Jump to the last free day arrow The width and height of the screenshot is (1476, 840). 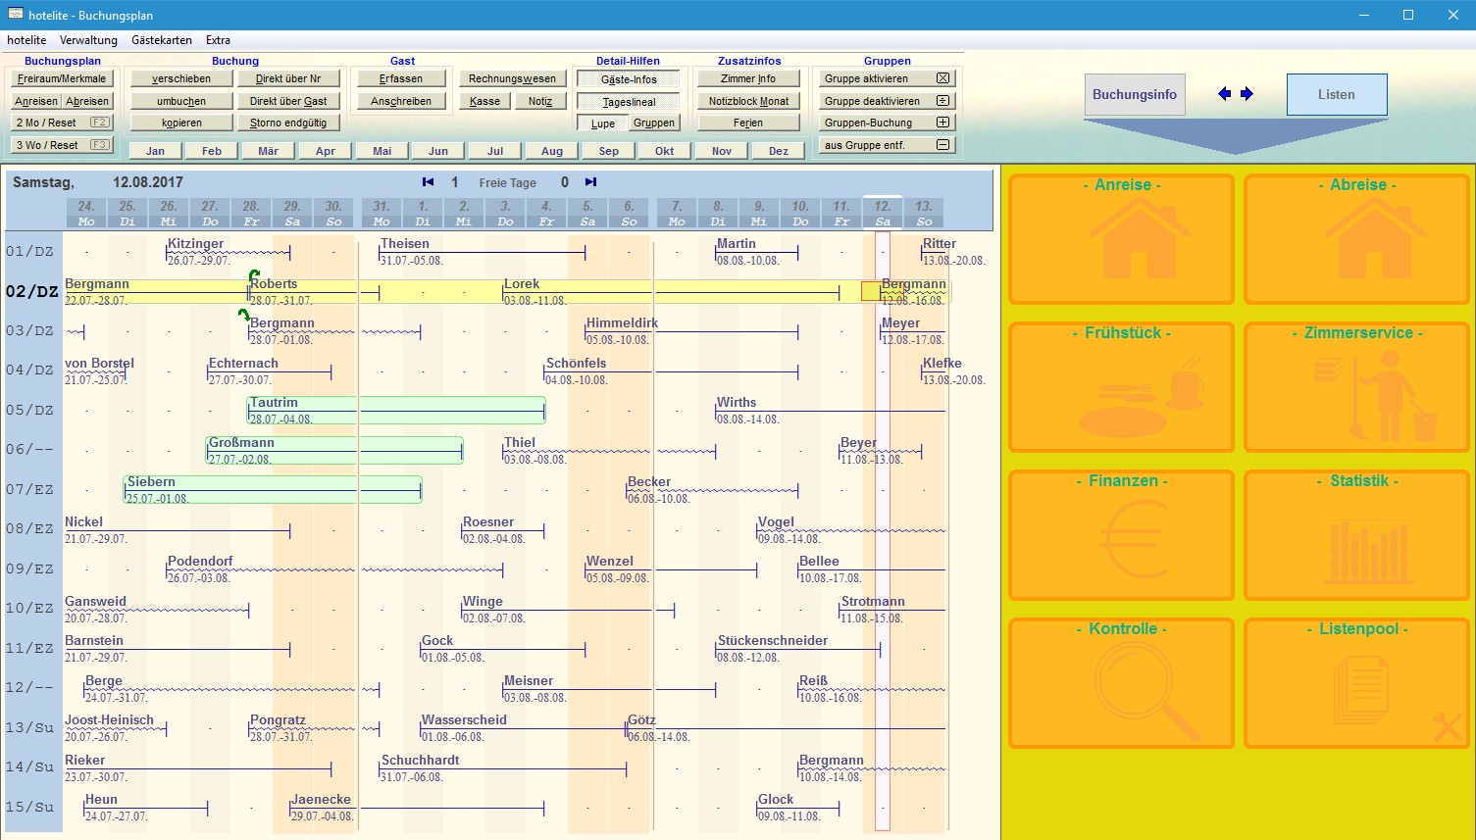pyautogui.click(x=590, y=182)
